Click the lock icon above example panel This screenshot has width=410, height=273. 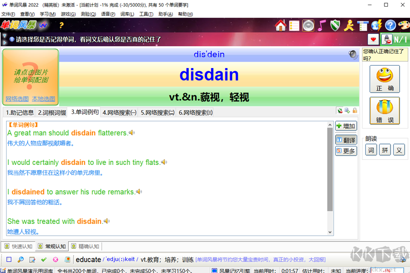355,111
